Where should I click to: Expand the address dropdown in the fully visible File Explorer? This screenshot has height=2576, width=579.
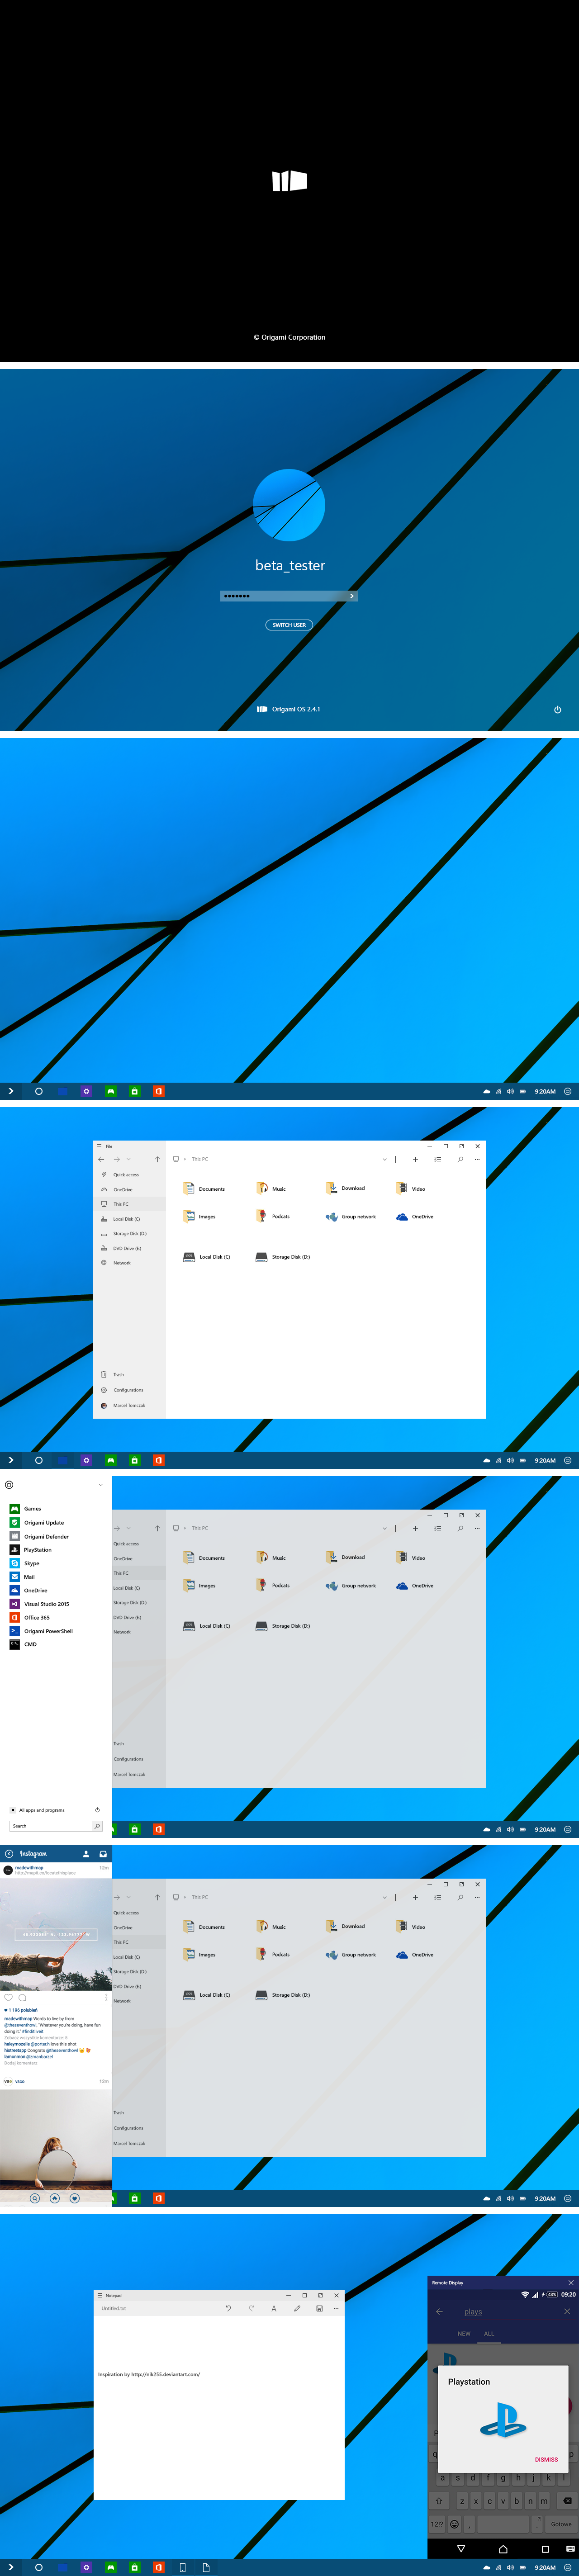click(384, 1160)
